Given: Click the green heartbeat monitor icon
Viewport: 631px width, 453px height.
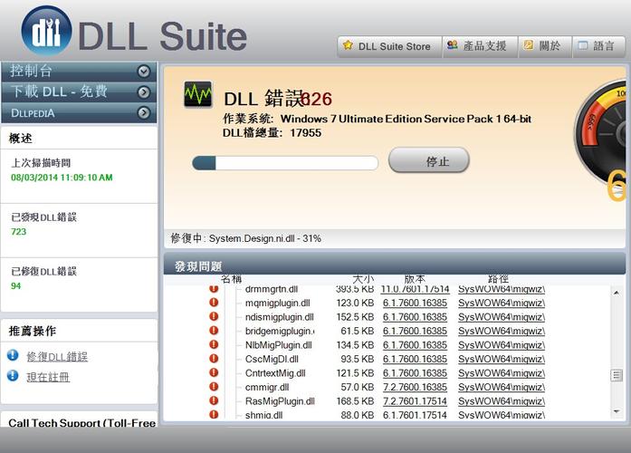Looking at the screenshot, I should click(x=198, y=94).
